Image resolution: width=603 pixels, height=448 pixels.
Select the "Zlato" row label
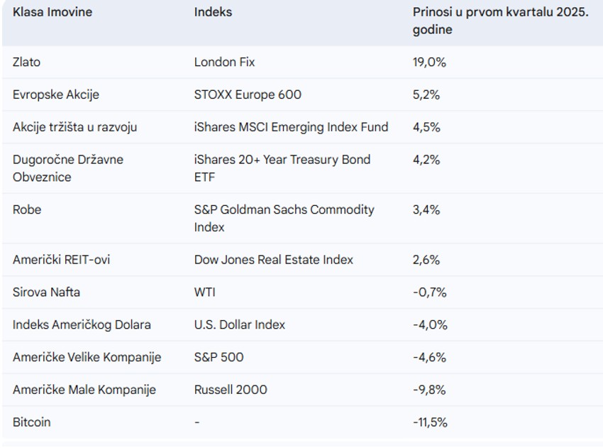(27, 62)
